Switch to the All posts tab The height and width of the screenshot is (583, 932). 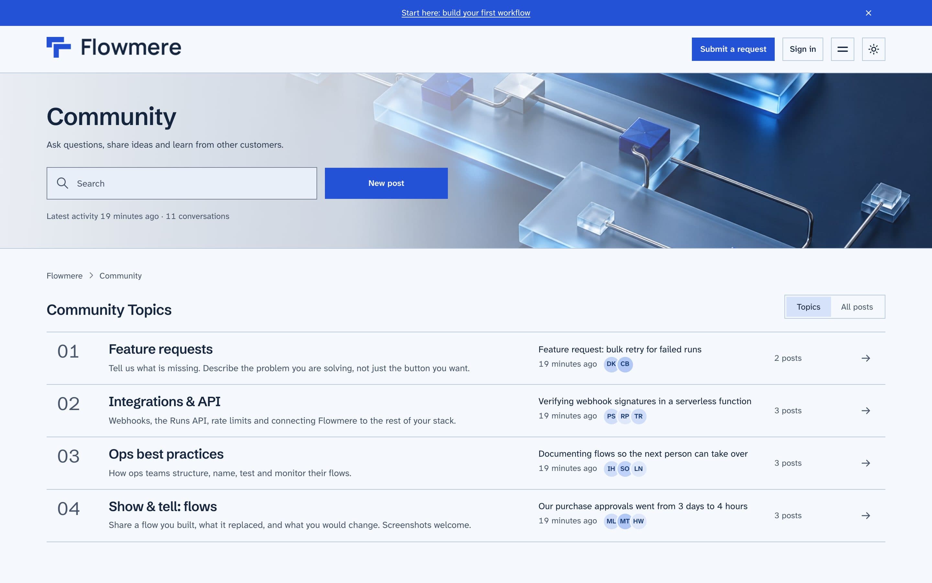857,307
